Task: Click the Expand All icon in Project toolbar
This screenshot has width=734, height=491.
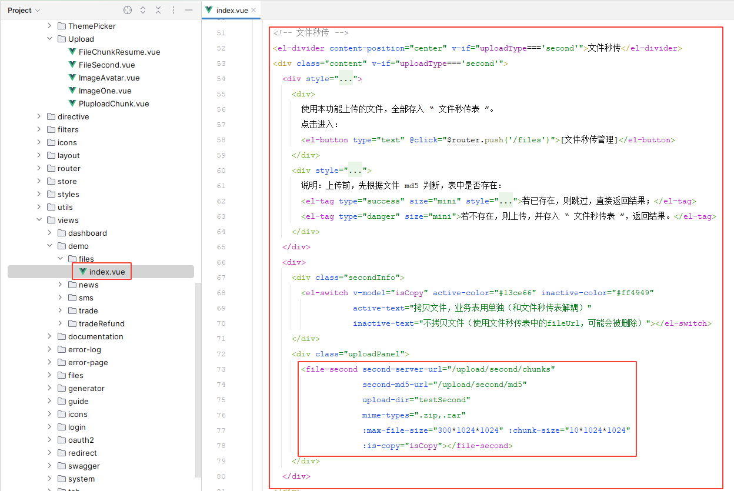Action: (x=143, y=10)
